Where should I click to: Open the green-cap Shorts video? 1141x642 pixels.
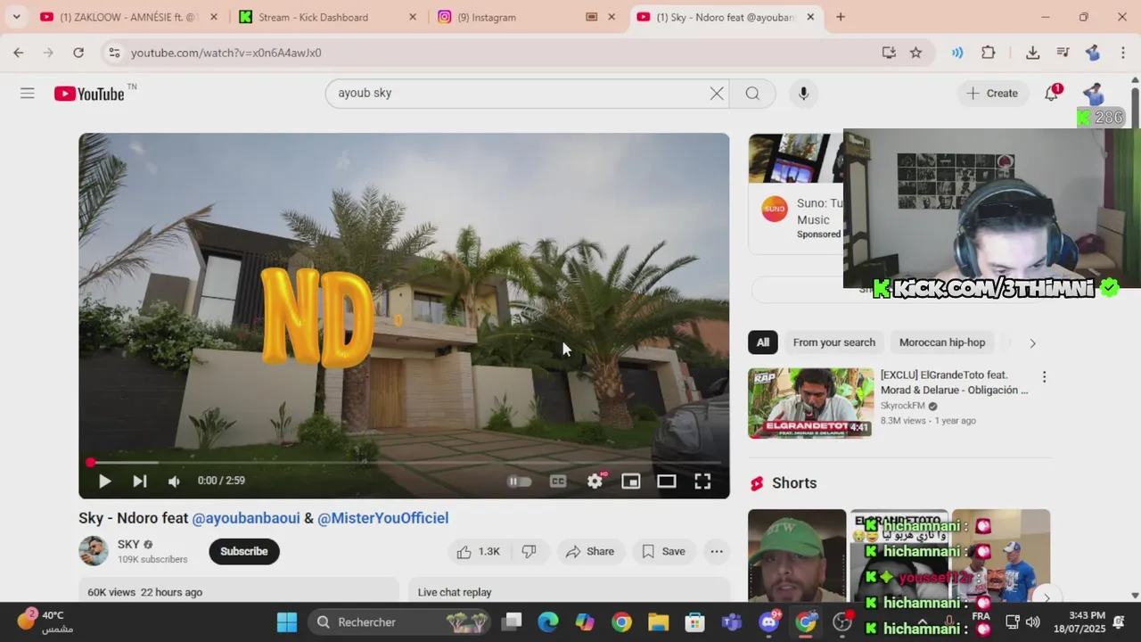797,556
